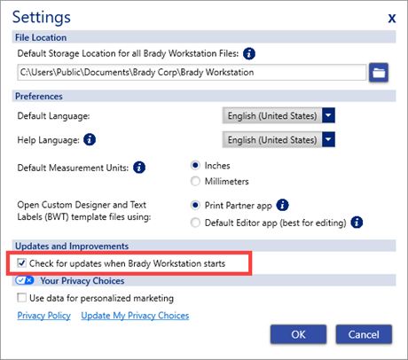Click the Help Language combo box value
Viewport: 408px width, 360px height.
[x=272, y=139]
